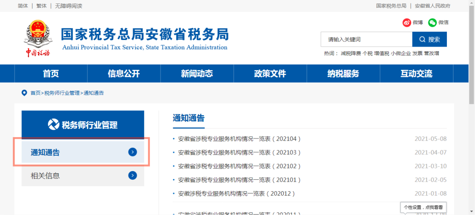Open the 202103 情况一览表 notice

[x=239, y=152]
